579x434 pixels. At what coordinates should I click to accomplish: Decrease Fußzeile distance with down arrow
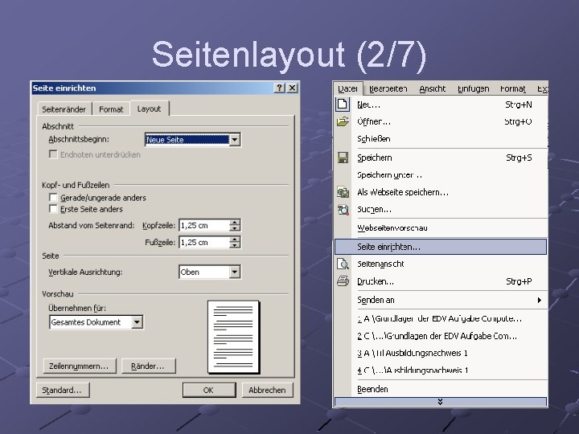coord(235,245)
